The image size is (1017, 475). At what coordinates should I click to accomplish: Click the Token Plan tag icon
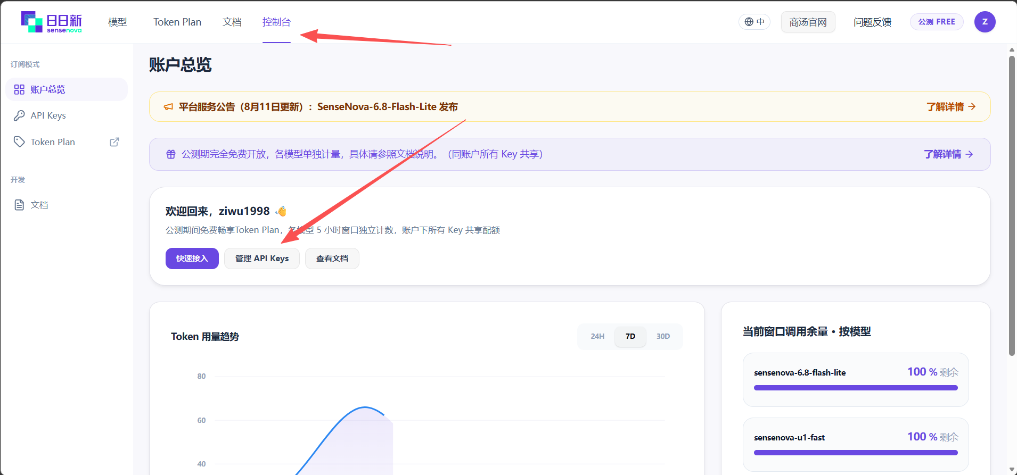(19, 141)
